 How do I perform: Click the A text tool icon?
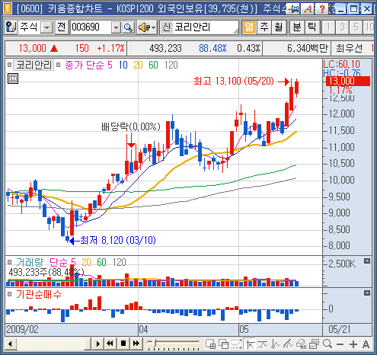coord(366,344)
